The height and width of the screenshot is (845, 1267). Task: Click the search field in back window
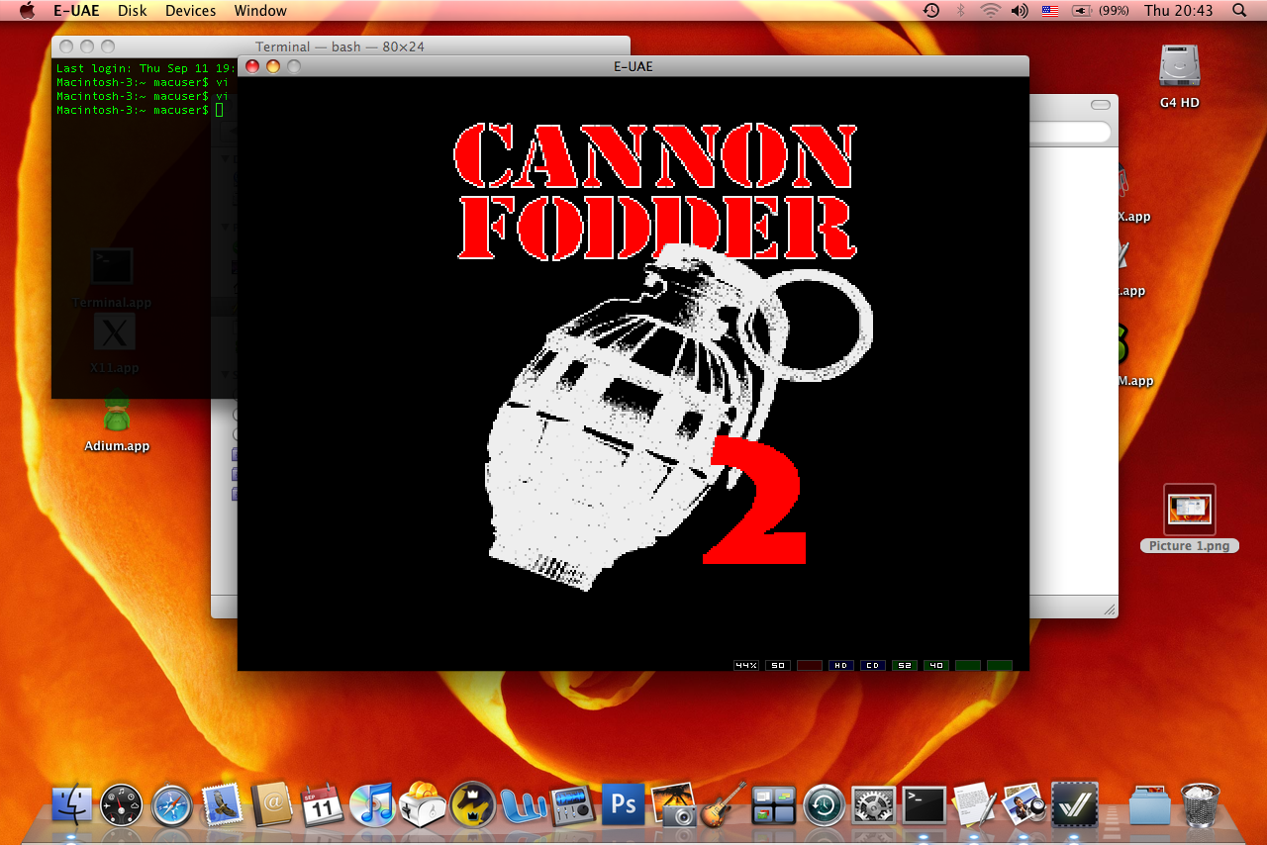[1070, 132]
